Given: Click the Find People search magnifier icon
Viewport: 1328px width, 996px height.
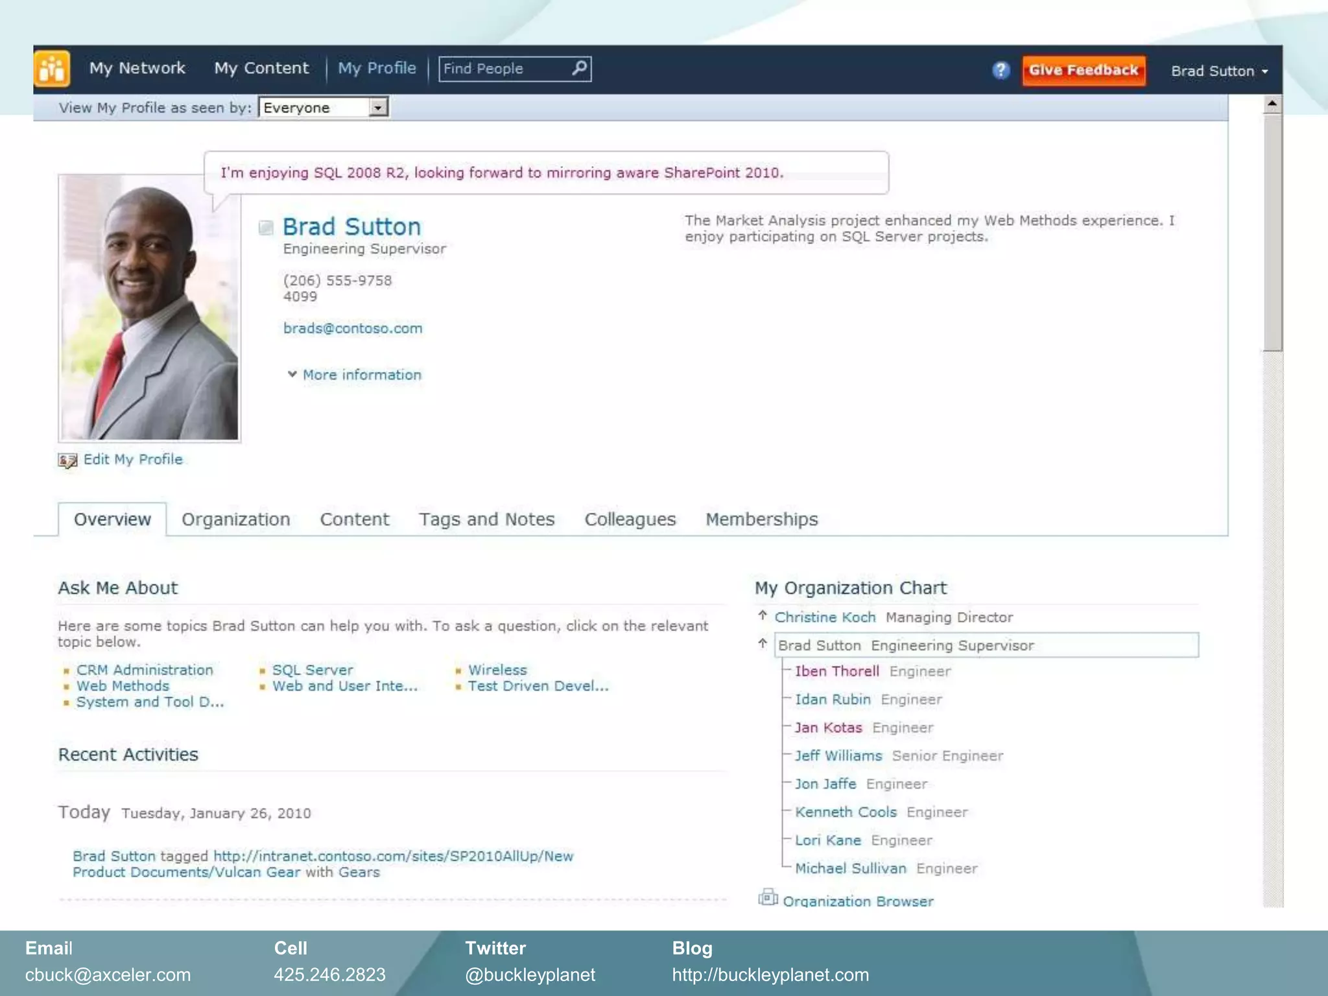Looking at the screenshot, I should pos(579,68).
